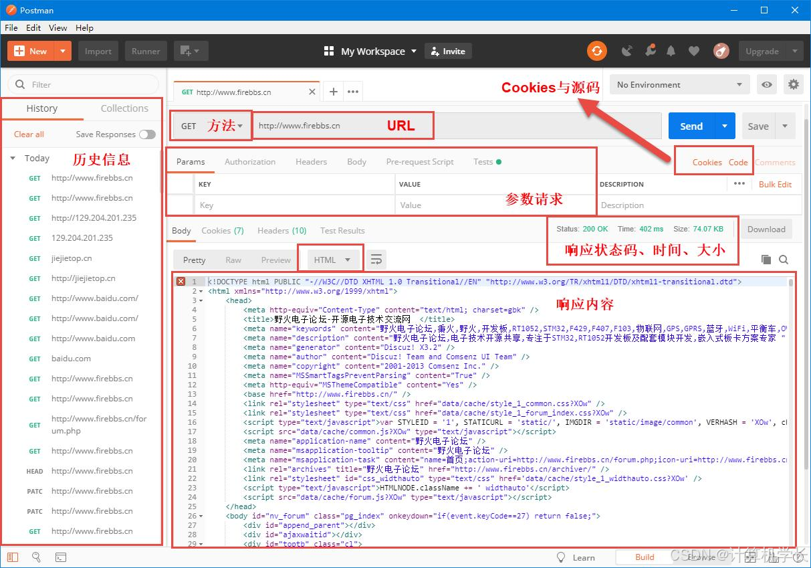Viewport: 811px width, 568px height.
Task: Click the Send button
Action: (x=691, y=126)
